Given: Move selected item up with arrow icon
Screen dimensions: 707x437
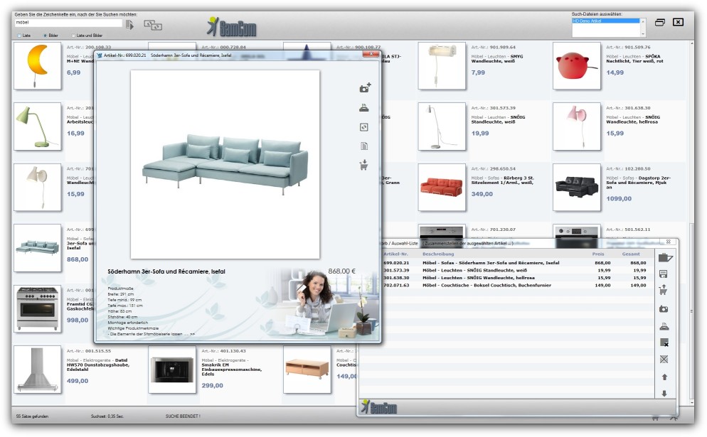Looking at the screenshot, I should pyautogui.click(x=664, y=377).
